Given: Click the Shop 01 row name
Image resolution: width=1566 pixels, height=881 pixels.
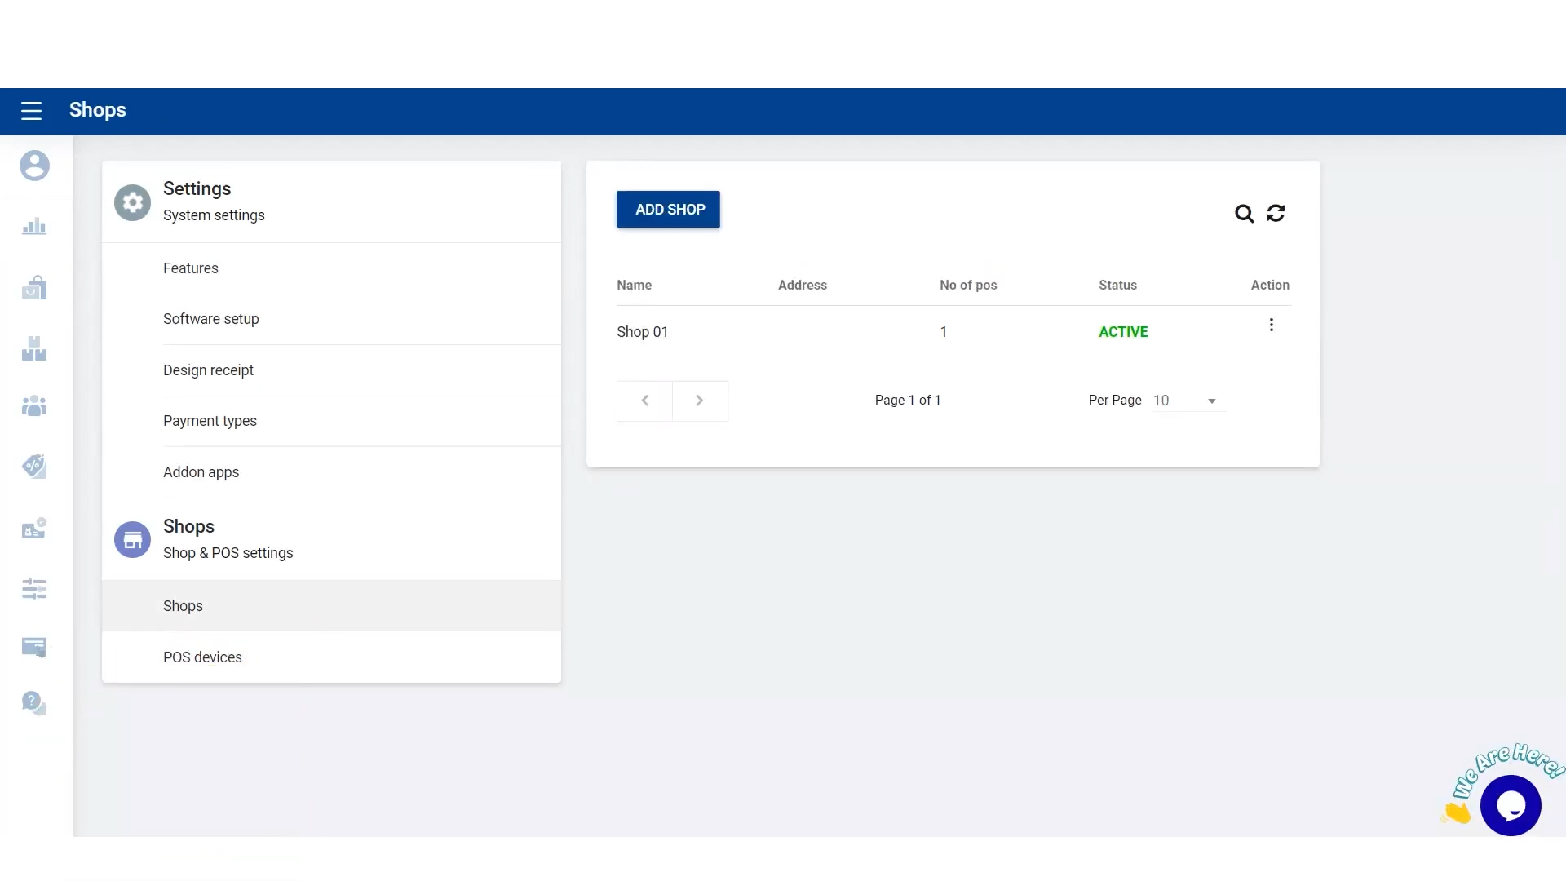Looking at the screenshot, I should click(x=642, y=332).
